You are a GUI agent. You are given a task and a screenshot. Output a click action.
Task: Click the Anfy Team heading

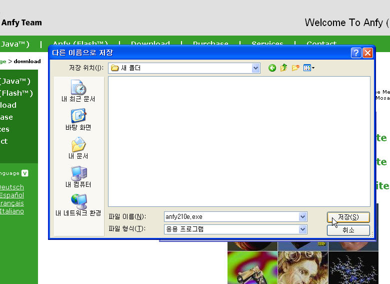[x=21, y=23]
